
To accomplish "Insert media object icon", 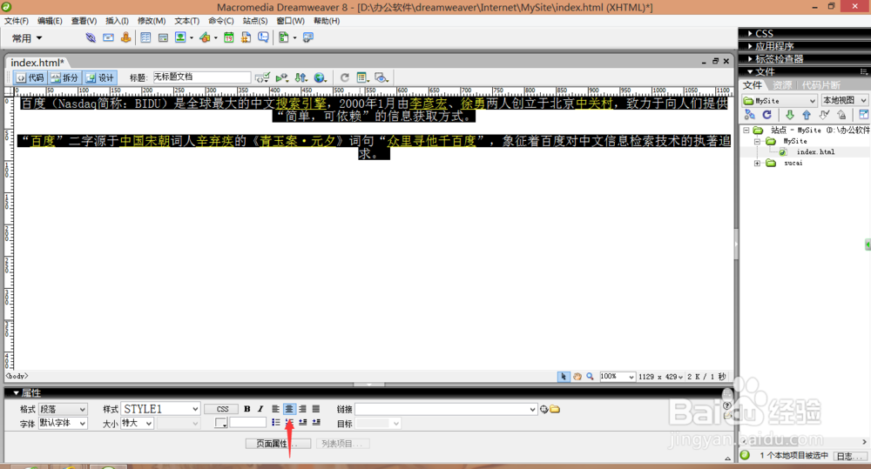I will [x=205, y=37].
